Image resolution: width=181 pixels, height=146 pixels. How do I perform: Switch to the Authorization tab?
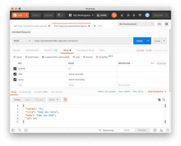(32, 50)
